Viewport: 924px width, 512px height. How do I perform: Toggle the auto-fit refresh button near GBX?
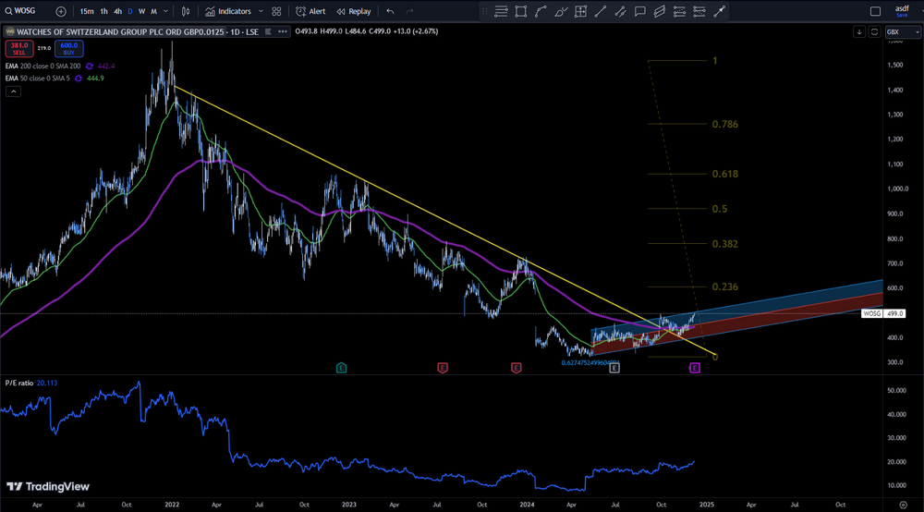874,31
